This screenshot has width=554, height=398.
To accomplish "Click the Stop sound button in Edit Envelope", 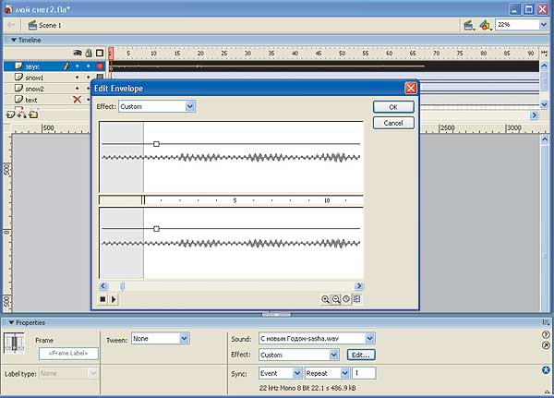I will (102, 299).
